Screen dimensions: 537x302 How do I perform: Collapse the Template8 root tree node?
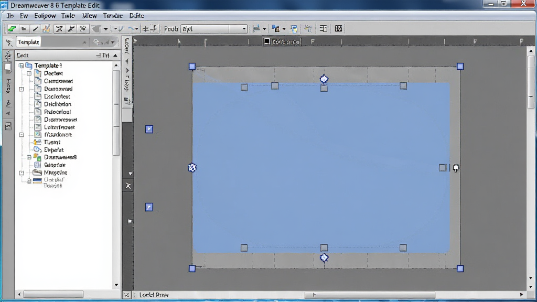(x=21, y=66)
